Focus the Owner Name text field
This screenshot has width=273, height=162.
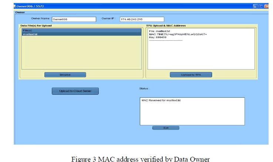[x=73, y=19]
